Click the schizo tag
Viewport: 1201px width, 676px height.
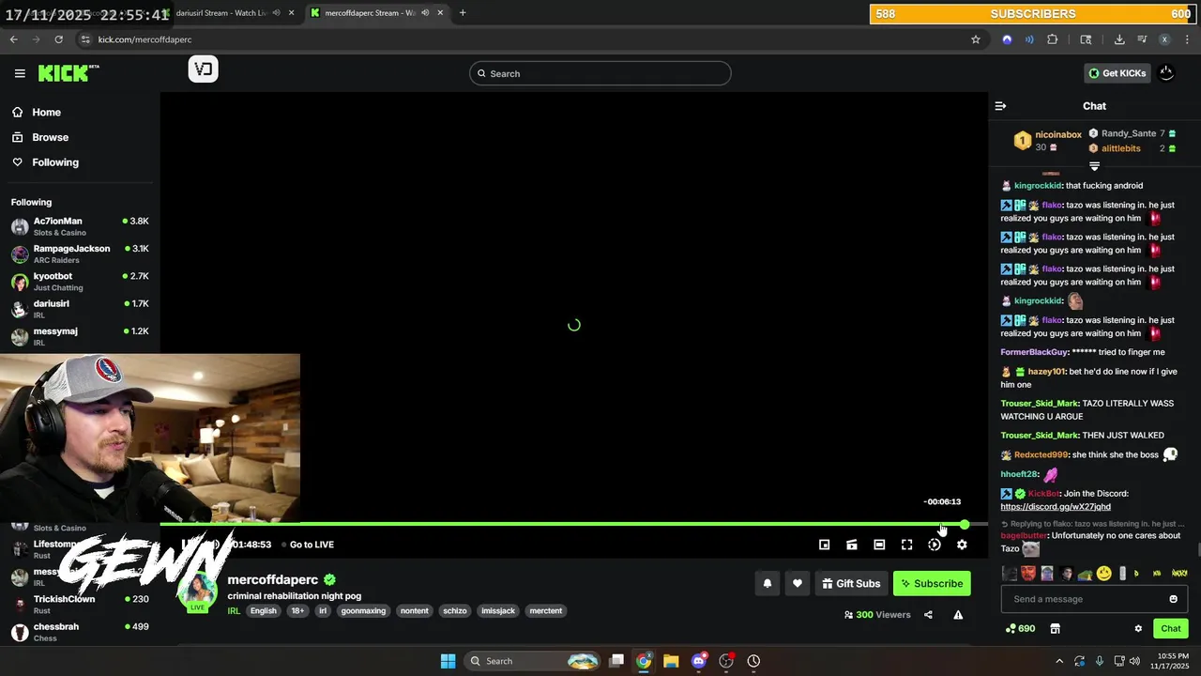(455, 610)
